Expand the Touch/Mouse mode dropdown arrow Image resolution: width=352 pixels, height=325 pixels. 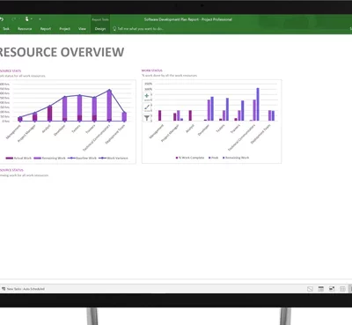[32, 19]
